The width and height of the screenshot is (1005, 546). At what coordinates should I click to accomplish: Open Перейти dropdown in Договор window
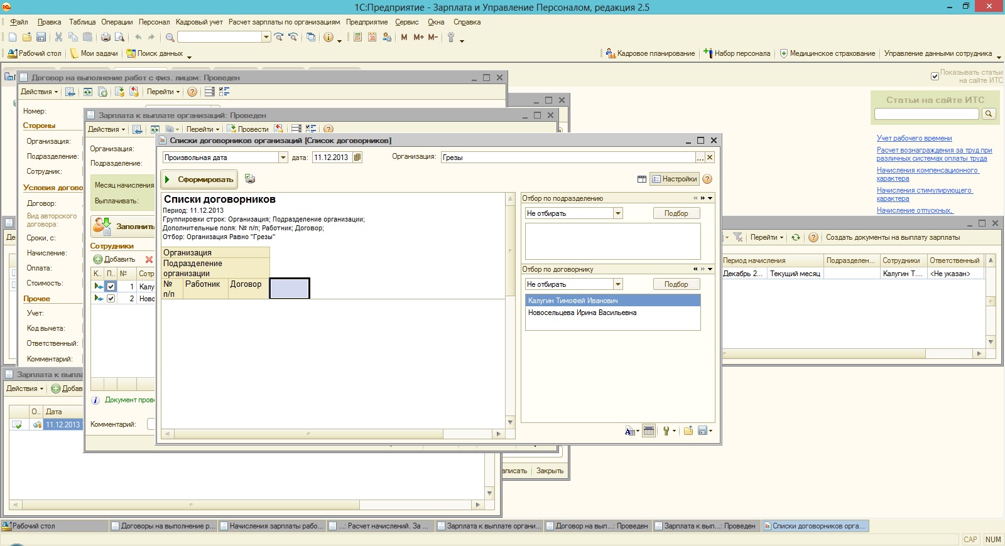tap(163, 92)
